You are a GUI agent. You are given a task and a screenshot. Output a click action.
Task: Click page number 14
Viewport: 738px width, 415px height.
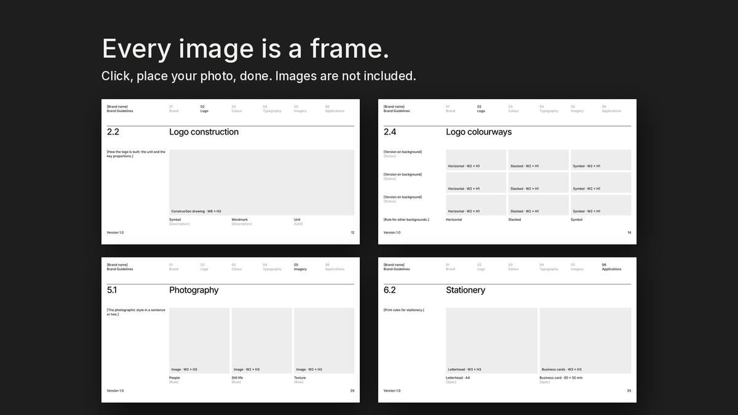[629, 232]
